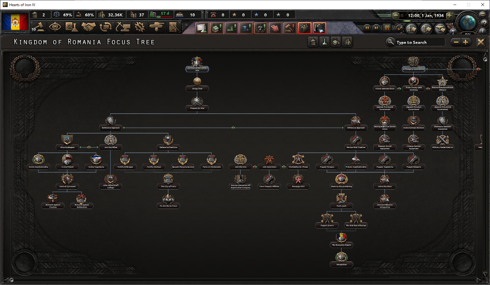Click the 32.36K manpower counter
Screen dimensions: 490x285
pyautogui.click(x=111, y=15)
